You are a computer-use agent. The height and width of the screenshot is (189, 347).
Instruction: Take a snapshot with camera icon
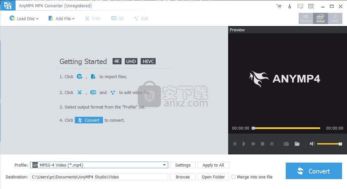tap(286, 144)
